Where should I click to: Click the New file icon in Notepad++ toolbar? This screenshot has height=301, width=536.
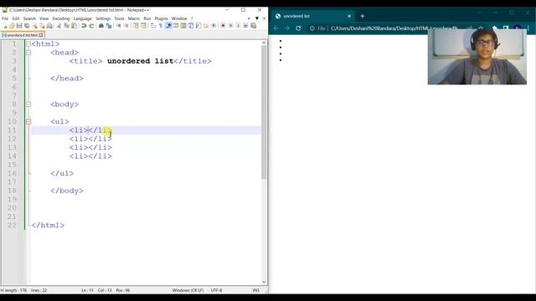5,26
